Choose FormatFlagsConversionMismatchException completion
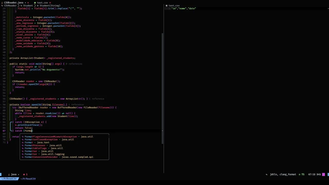This screenshot has height=185, width=329. click(x=64, y=137)
